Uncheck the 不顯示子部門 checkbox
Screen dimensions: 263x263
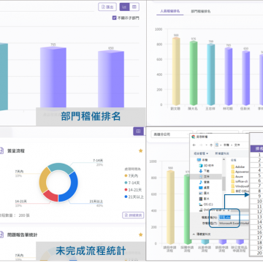pos(115,18)
